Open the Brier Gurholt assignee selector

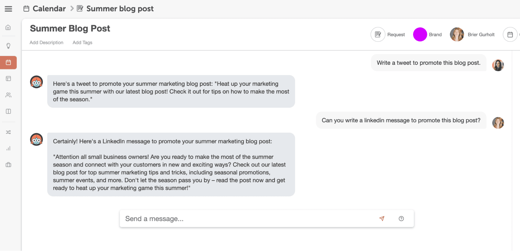click(472, 34)
